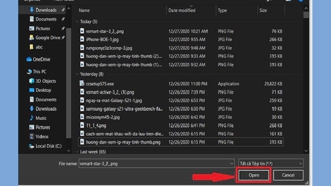
Task: Click the Google Drive folder icon
Action: point(31,38)
